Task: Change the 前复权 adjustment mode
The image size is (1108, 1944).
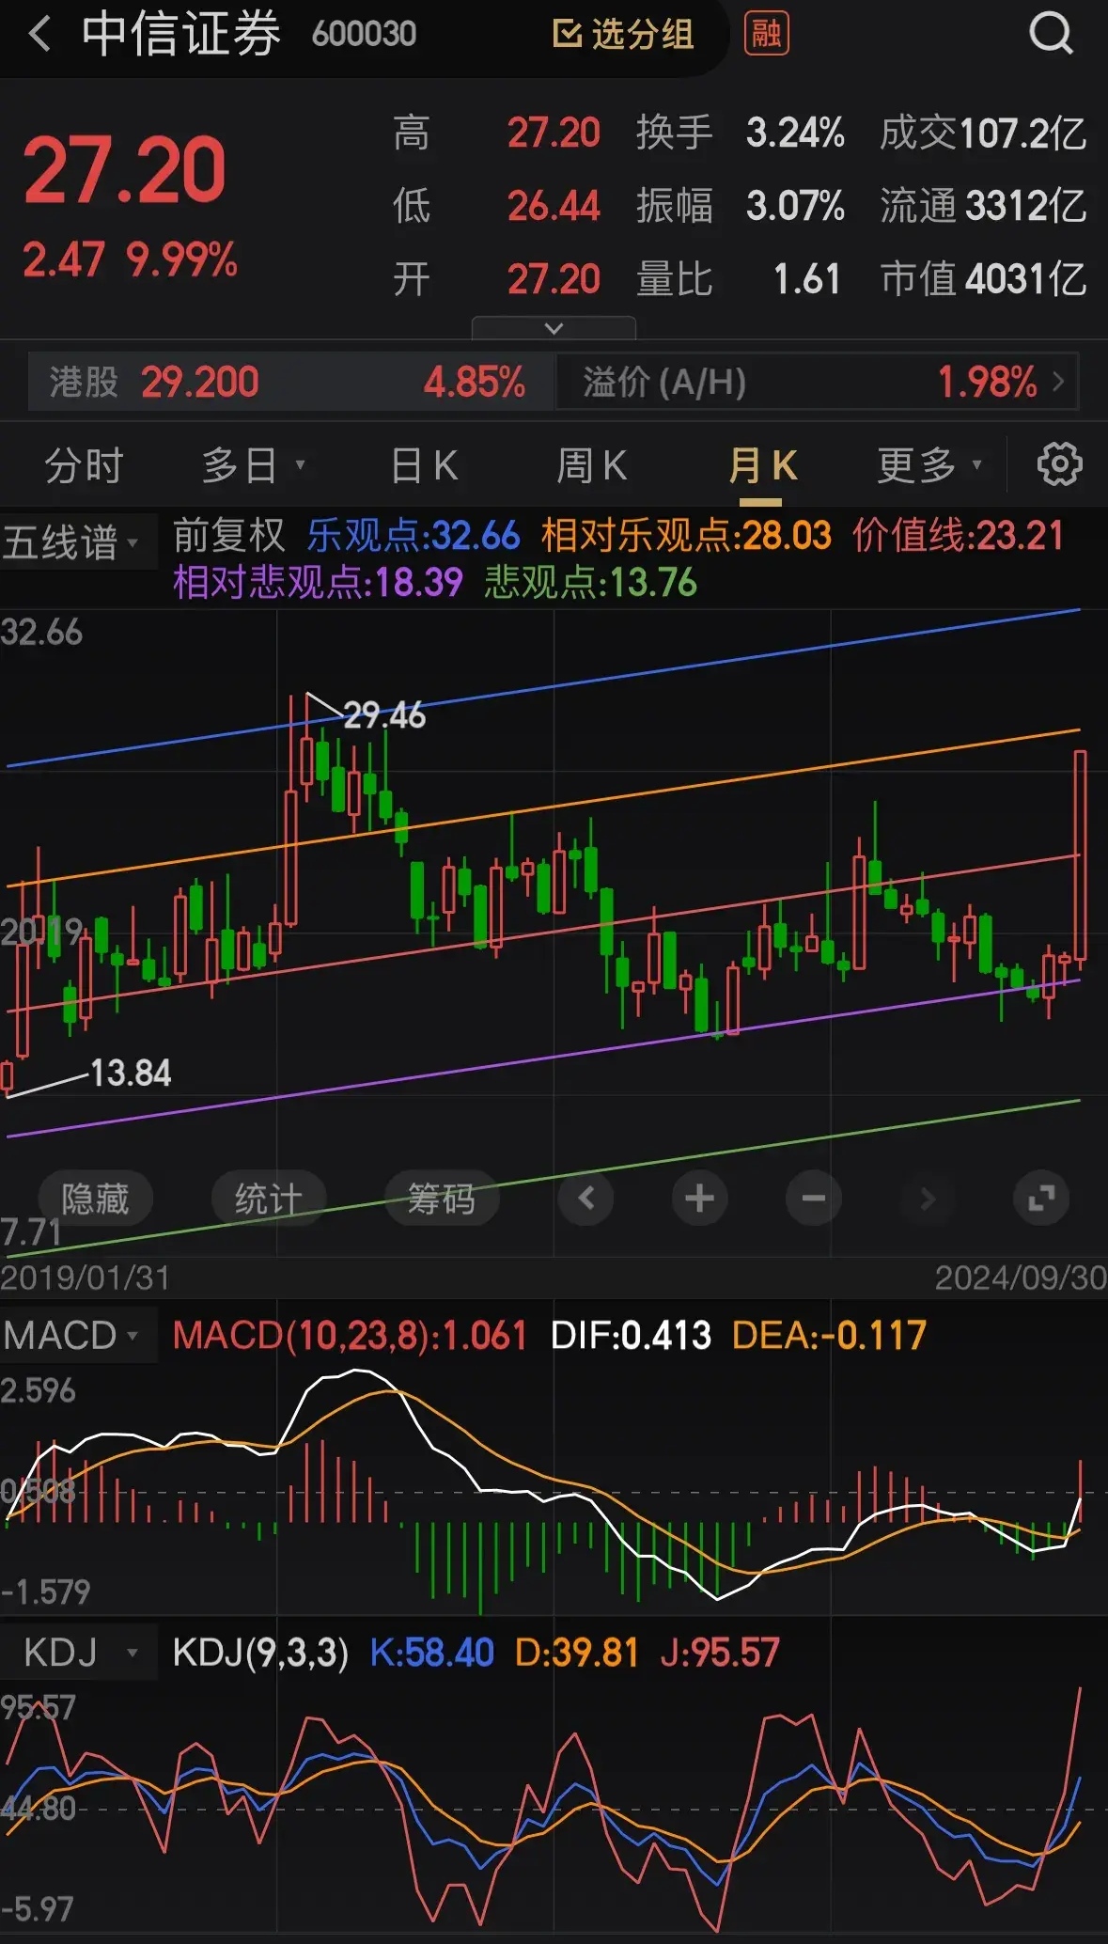Action: click(x=228, y=536)
